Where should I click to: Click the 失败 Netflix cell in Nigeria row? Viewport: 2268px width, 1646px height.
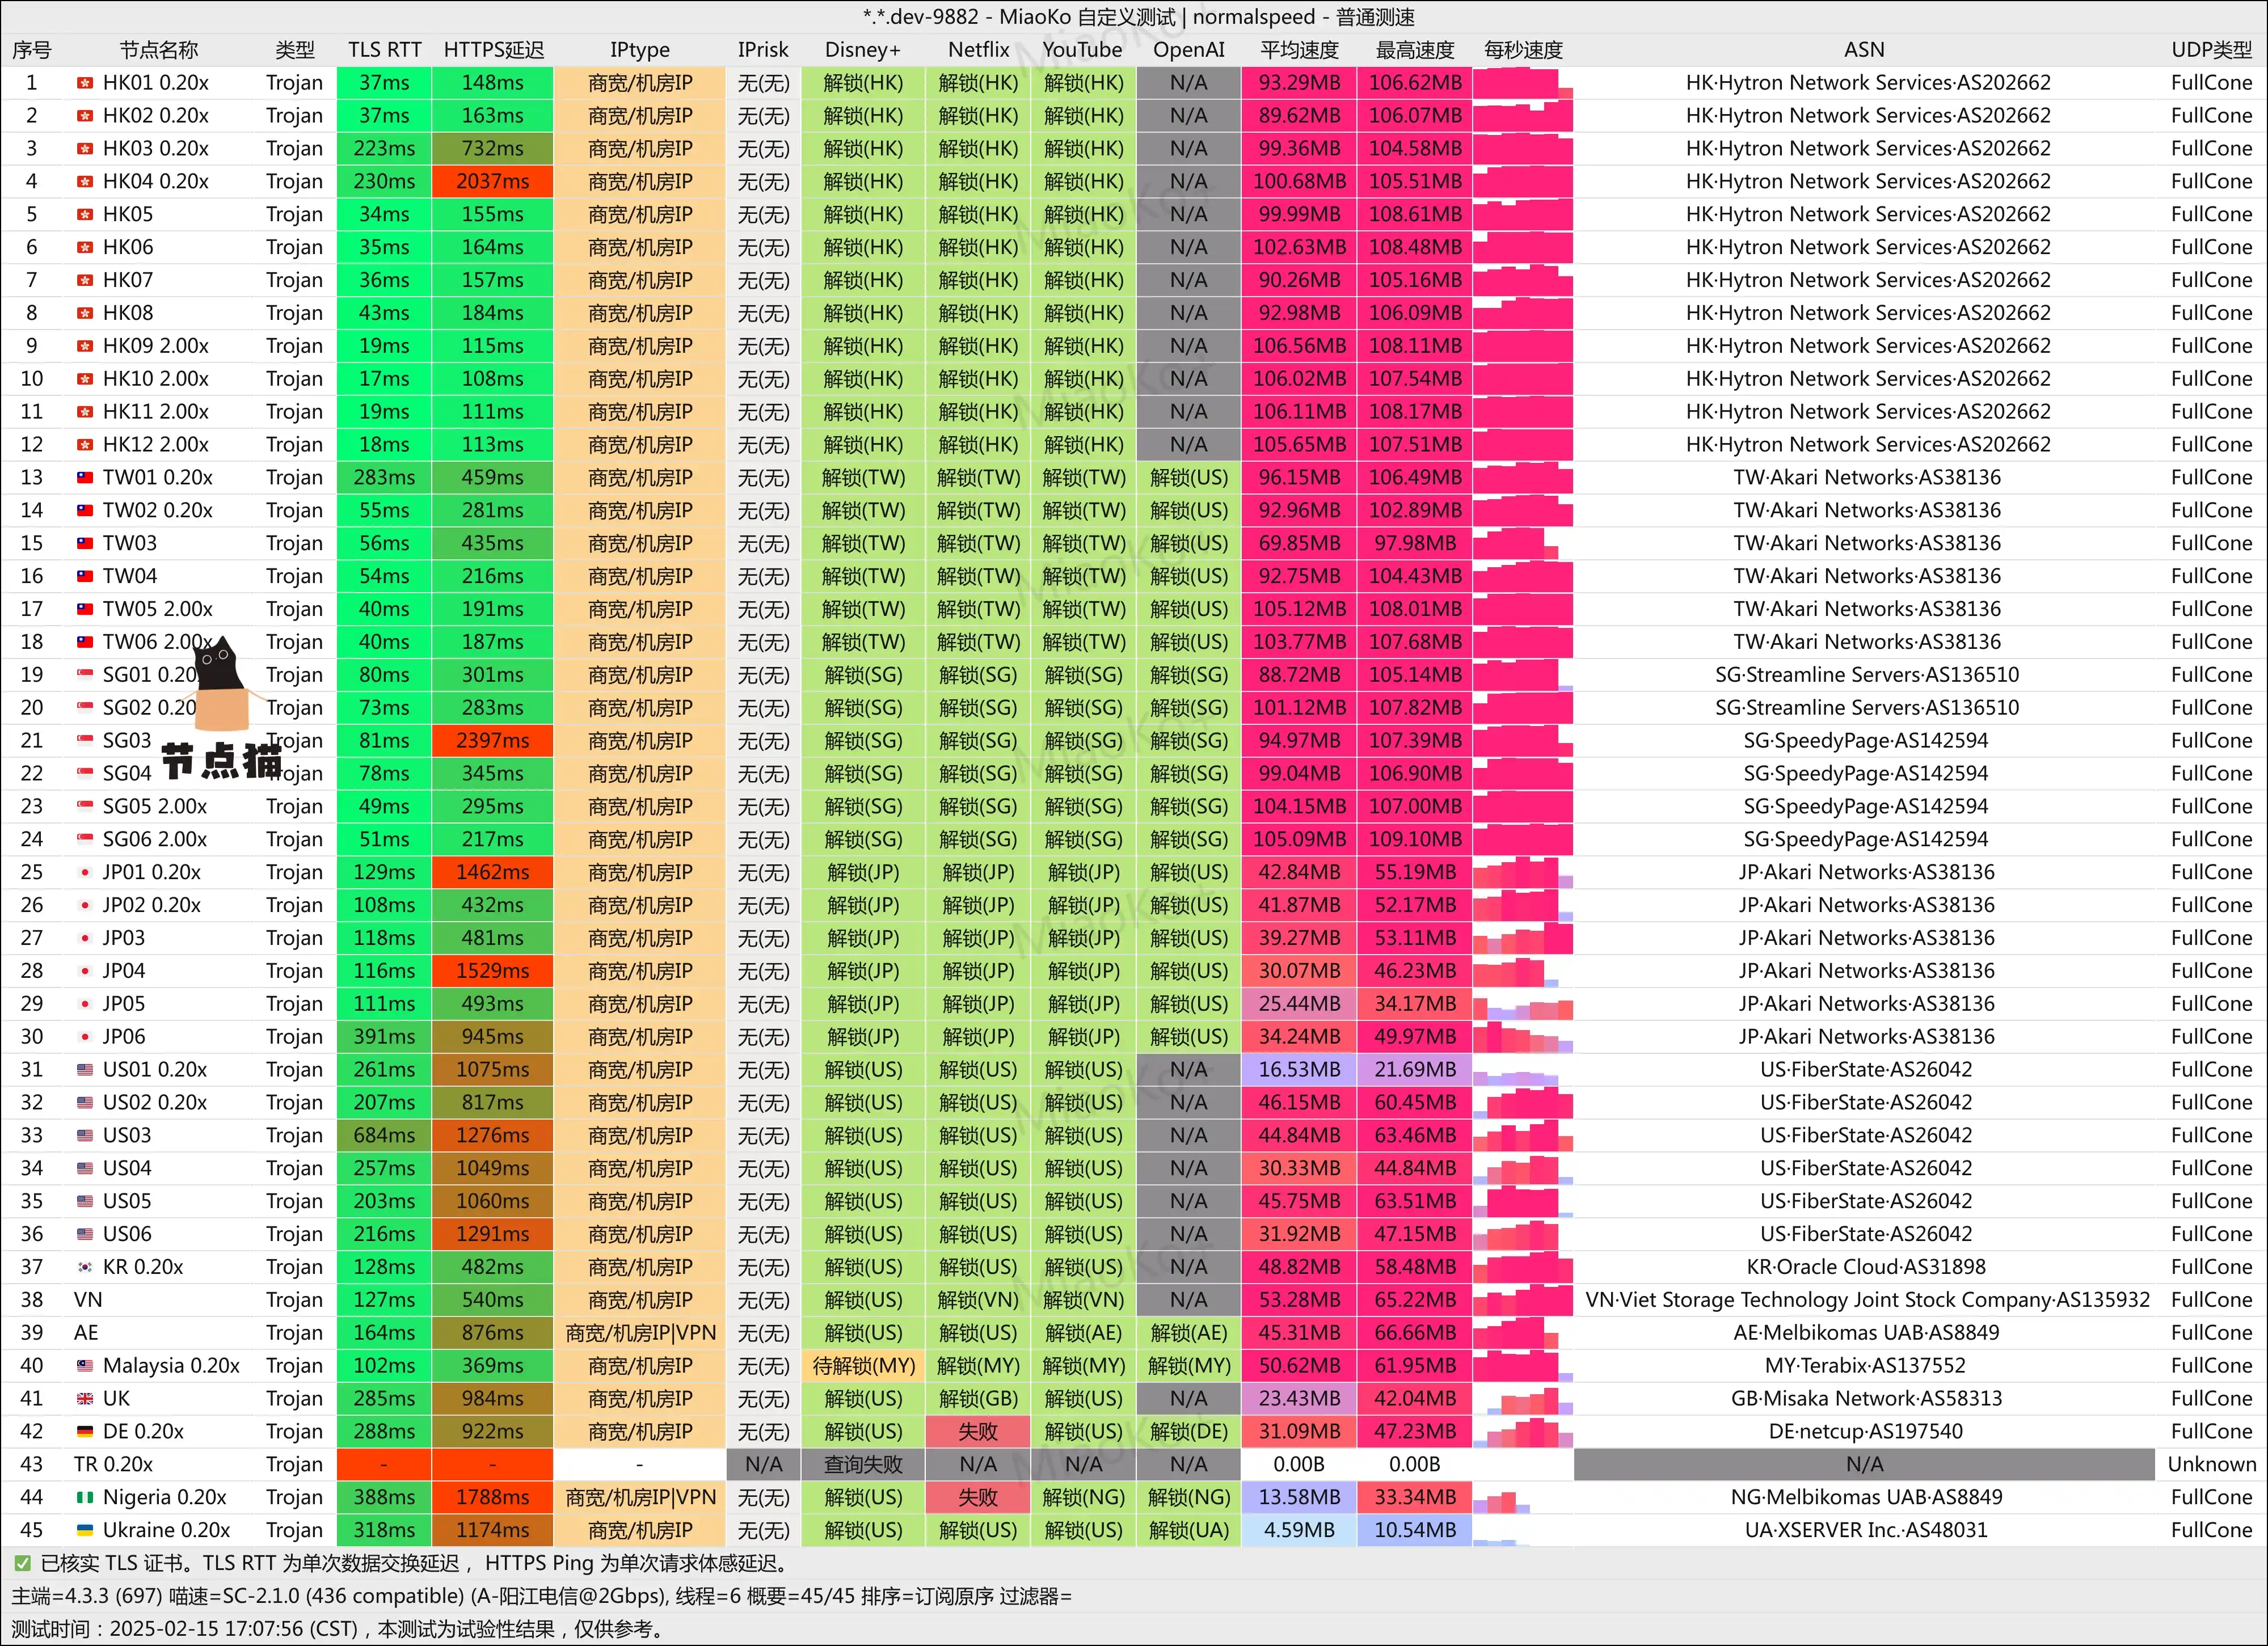click(978, 1498)
